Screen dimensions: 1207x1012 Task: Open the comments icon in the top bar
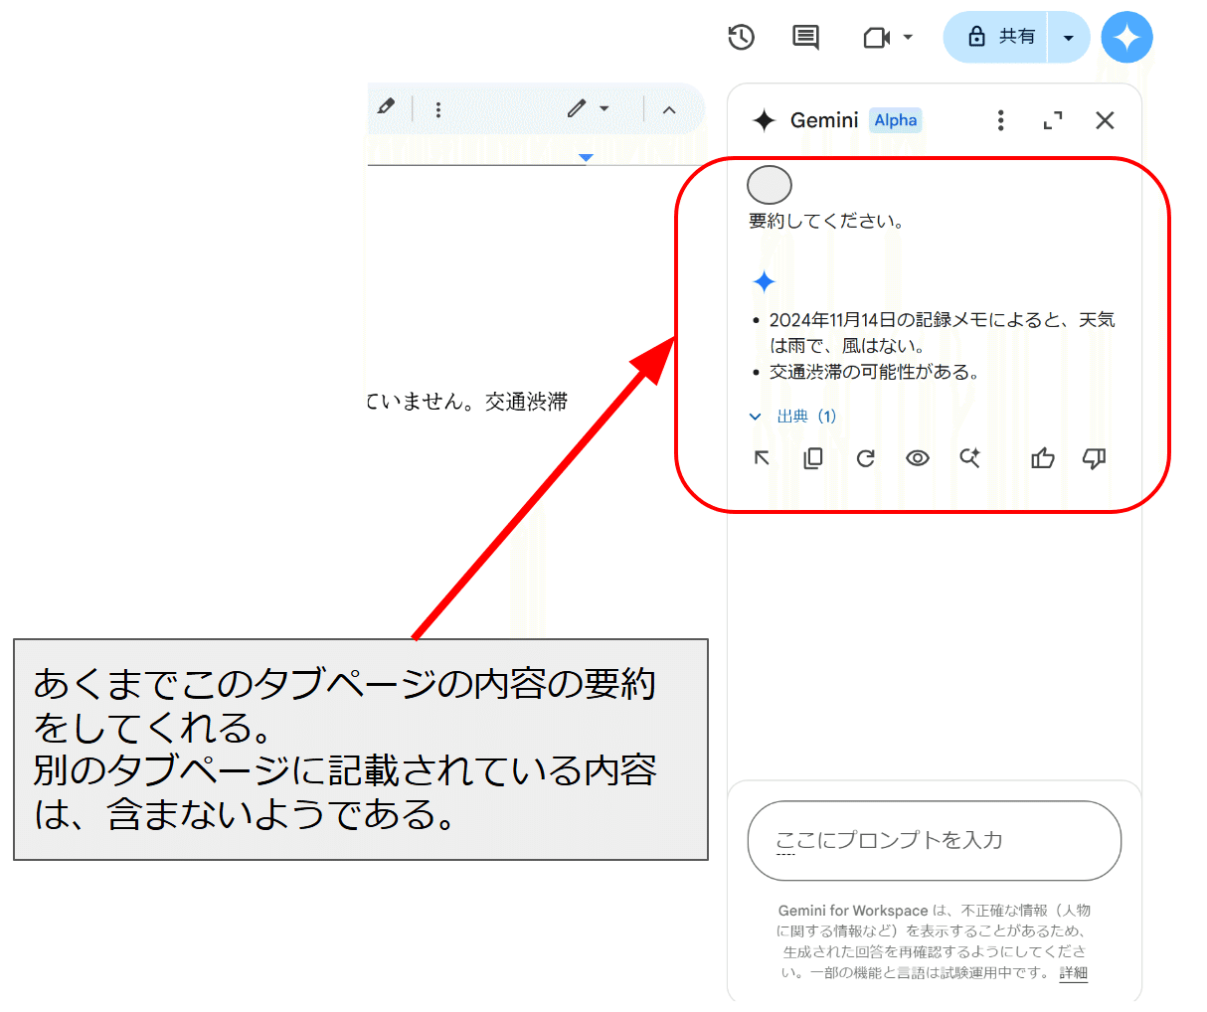(x=805, y=37)
